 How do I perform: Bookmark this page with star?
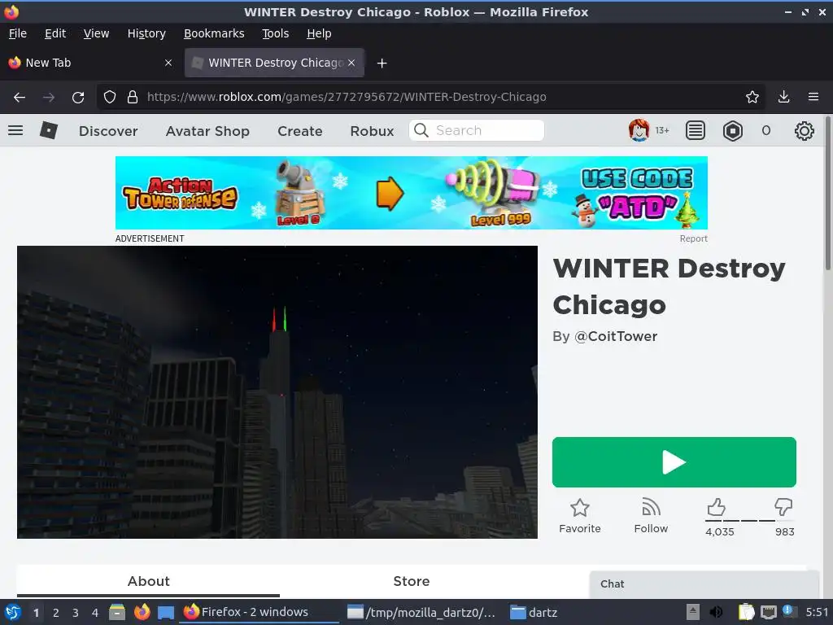(x=752, y=97)
